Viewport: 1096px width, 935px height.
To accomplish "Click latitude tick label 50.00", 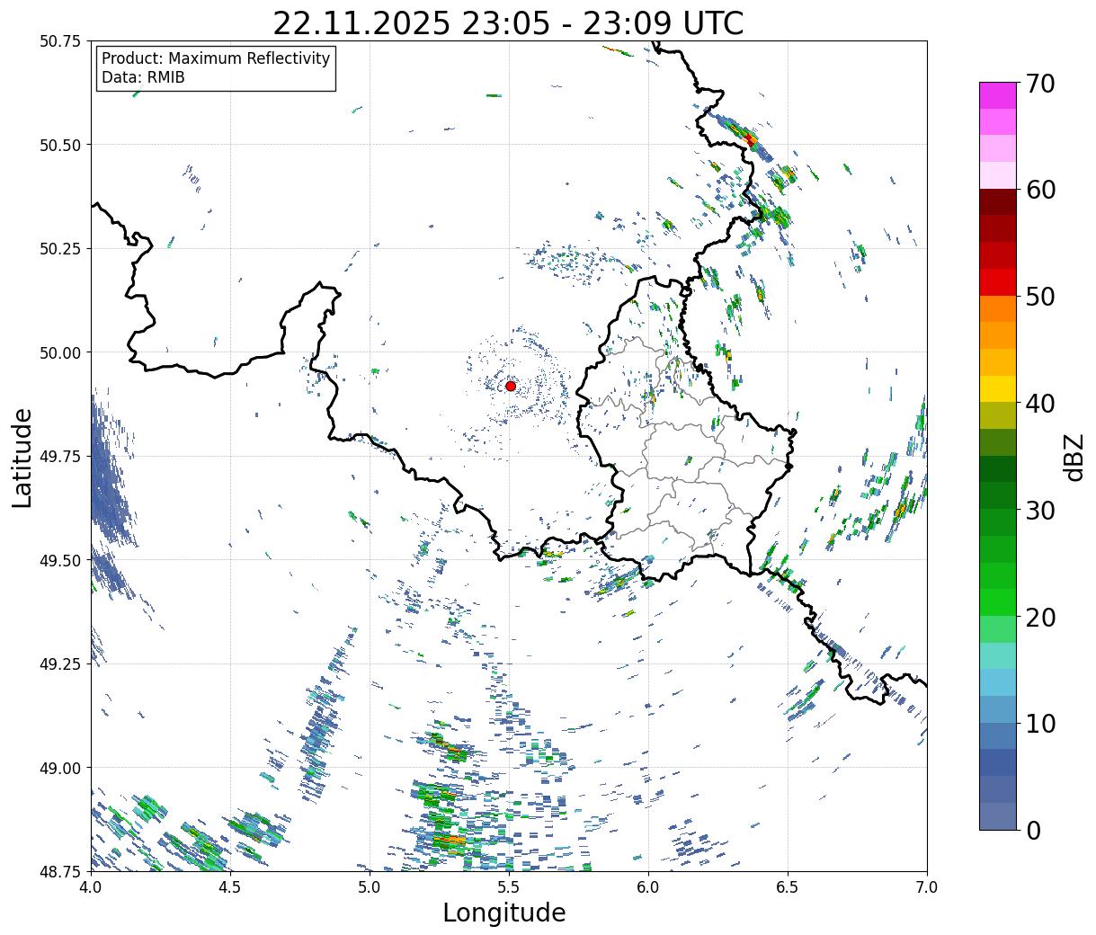I will [60, 352].
